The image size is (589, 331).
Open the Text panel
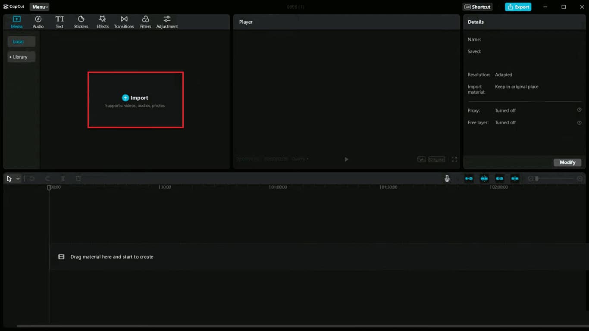pyautogui.click(x=60, y=22)
